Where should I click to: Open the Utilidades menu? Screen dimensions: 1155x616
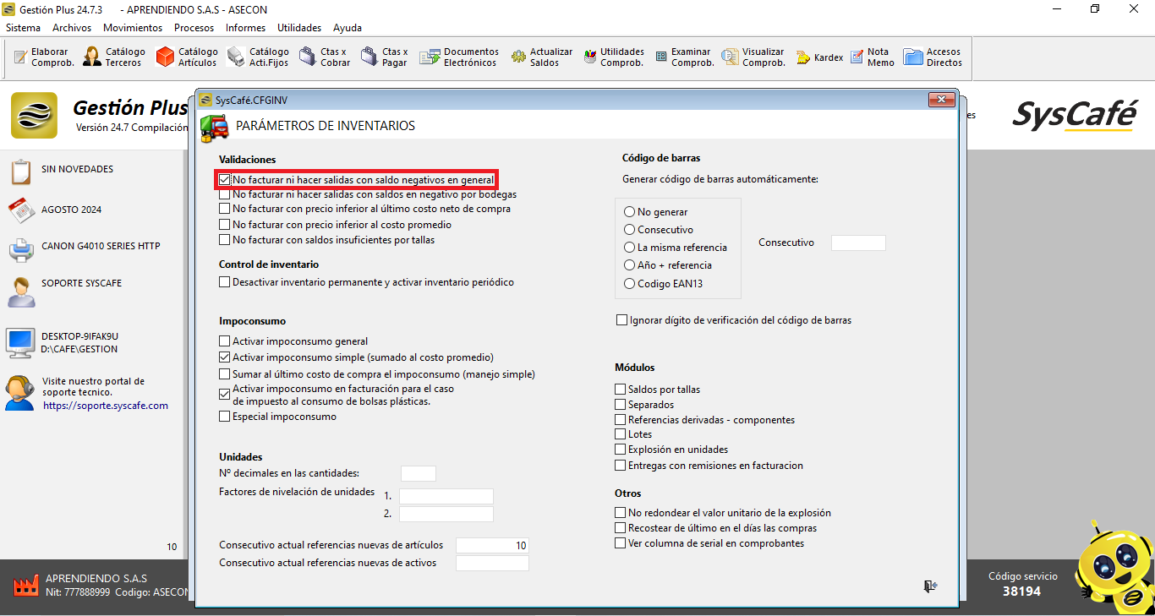tap(299, 28)
